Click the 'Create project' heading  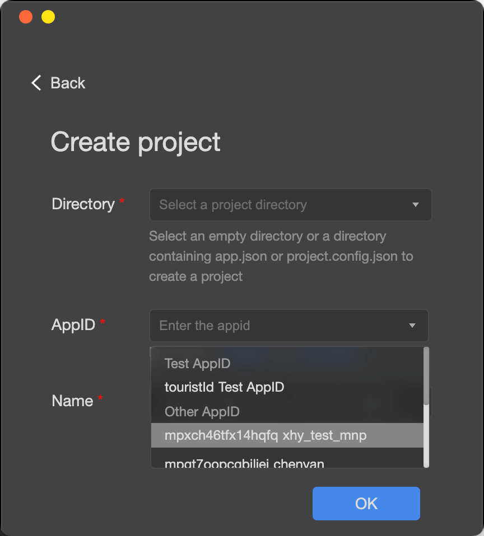click(x=136, y=142)
